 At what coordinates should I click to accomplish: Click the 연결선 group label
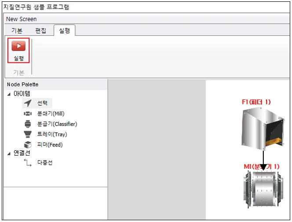[x=22, y=153]
